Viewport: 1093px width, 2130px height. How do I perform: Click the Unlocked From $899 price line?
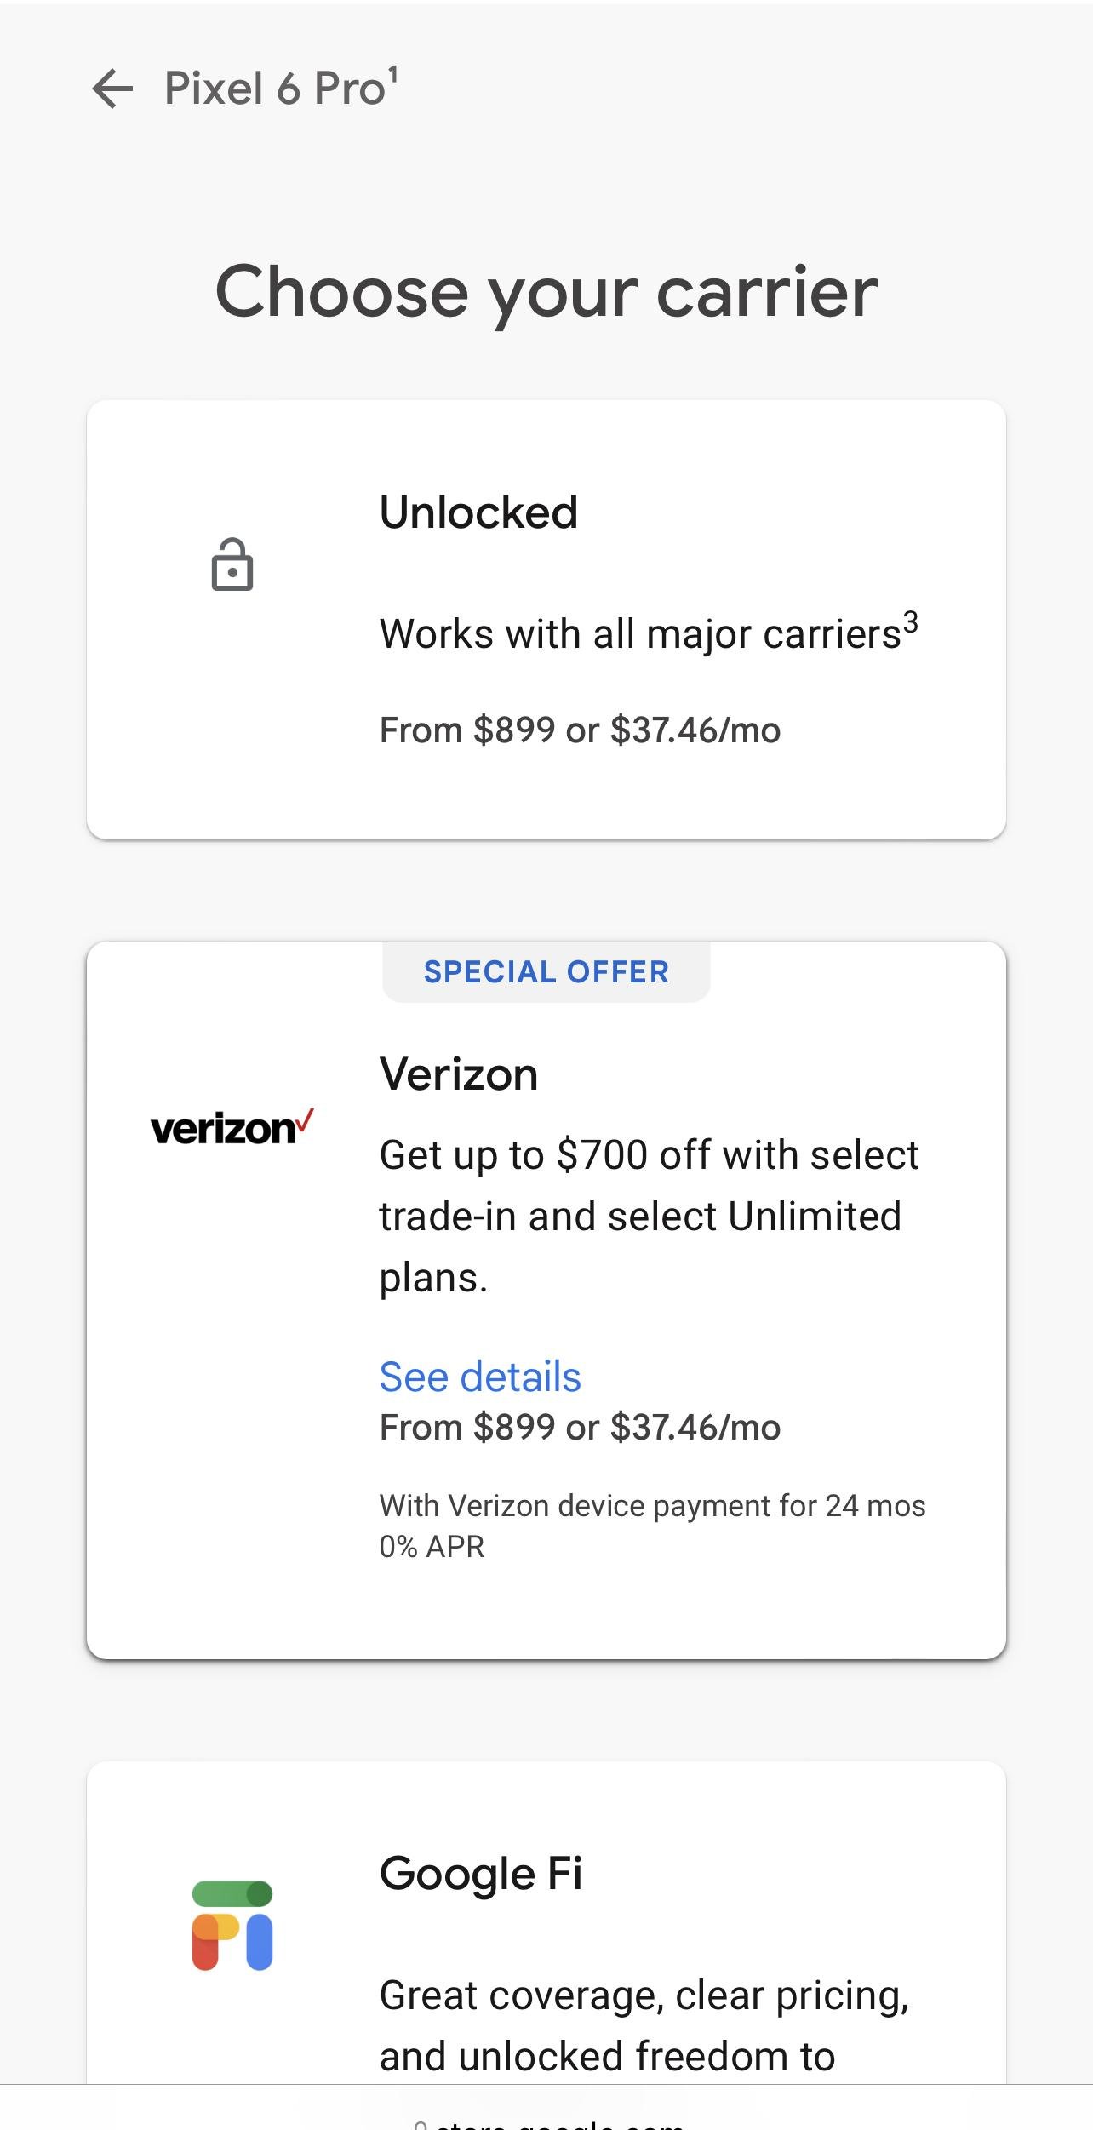pyautogui.click(x=580, y=730)
